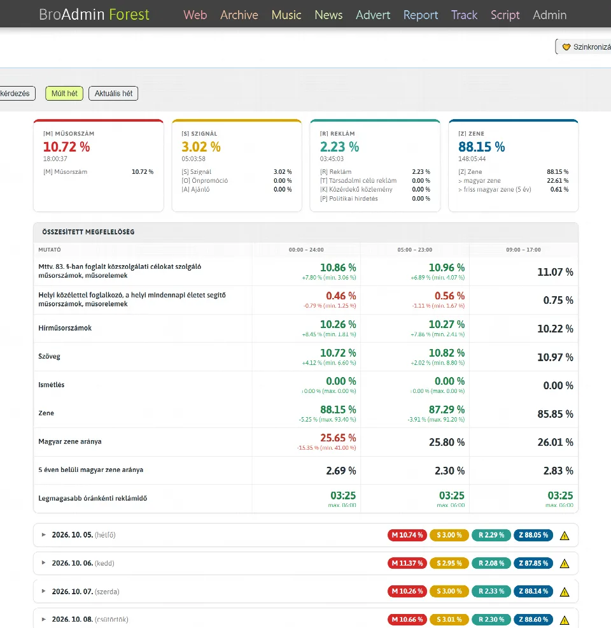Click the M 11.37 % badge
The height and width of the screenshot is (628, 611).
click(407, 563)
